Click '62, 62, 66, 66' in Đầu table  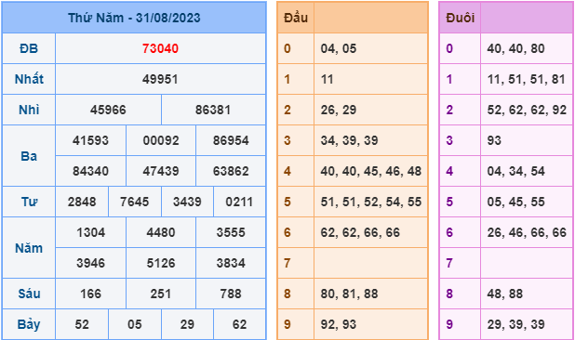coord(360,232)
